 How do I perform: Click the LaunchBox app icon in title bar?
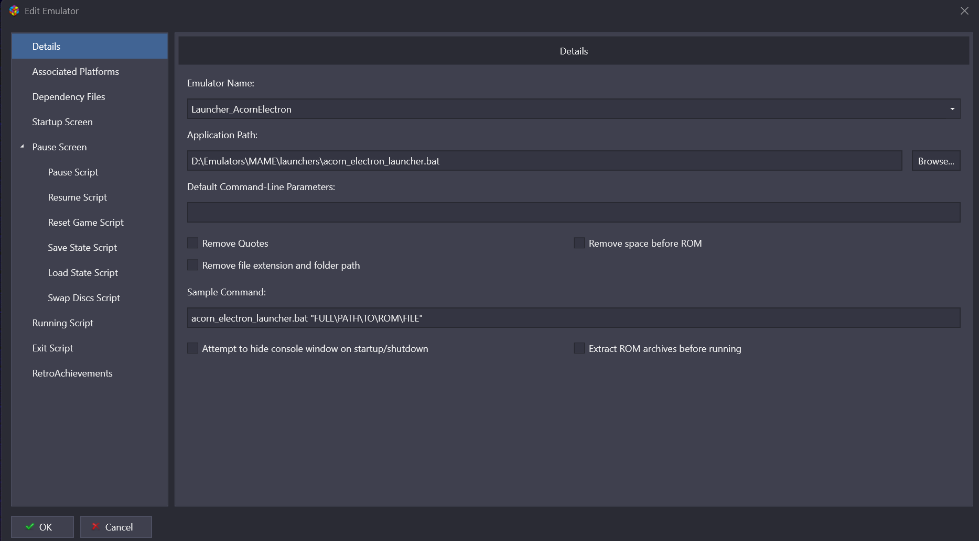[x=14, y=11]
